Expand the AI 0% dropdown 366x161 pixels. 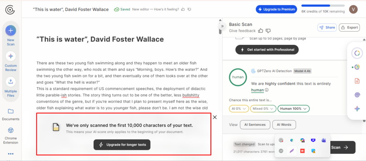239,109
